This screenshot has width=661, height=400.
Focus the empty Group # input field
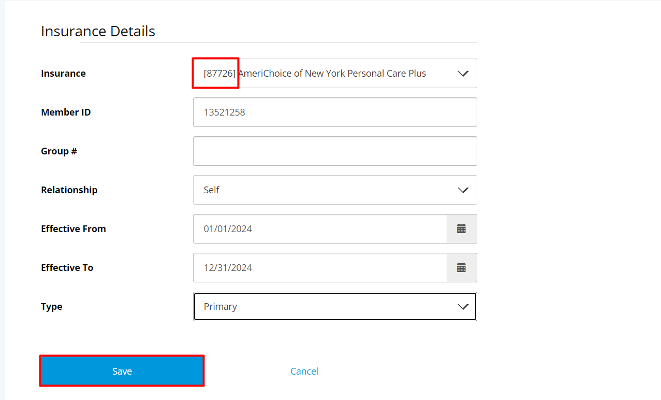335,151
